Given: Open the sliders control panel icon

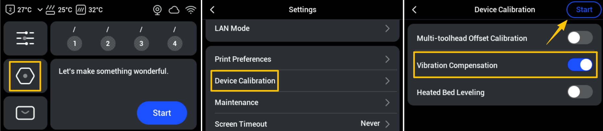Looking at the screenshot, I should coord(25,38).
